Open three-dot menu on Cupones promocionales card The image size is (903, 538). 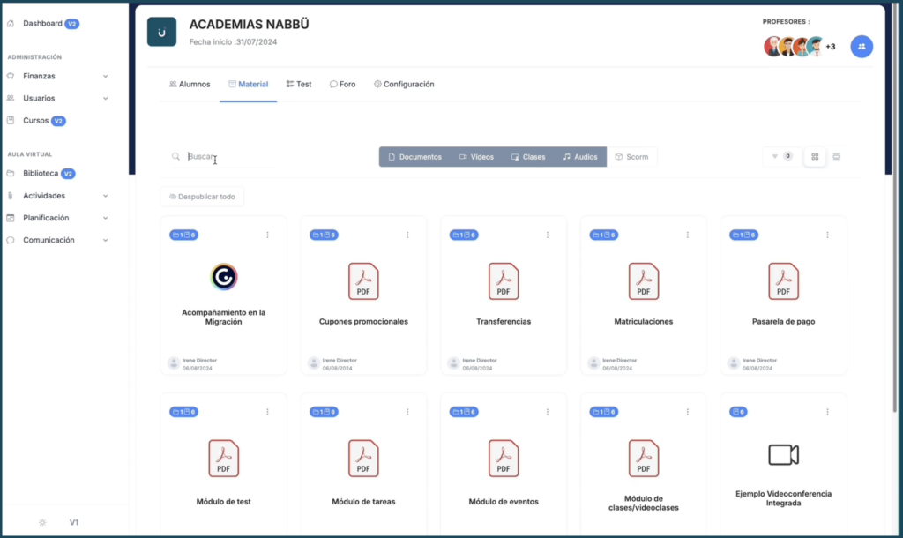[407, 235]
